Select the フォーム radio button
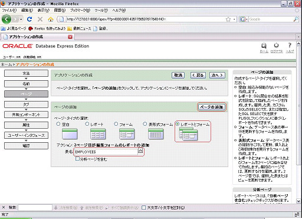302x219 pixels. pyautogui.click(x=116, y=124)
